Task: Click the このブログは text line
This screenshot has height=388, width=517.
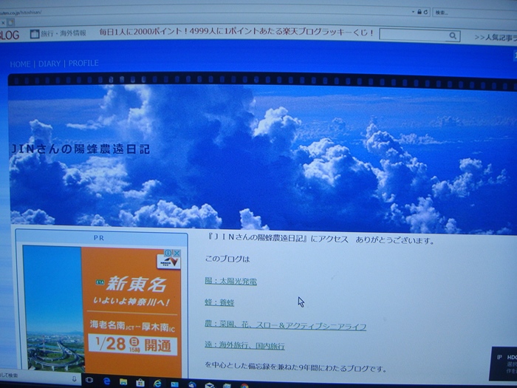Action: (x=227, y=259)
